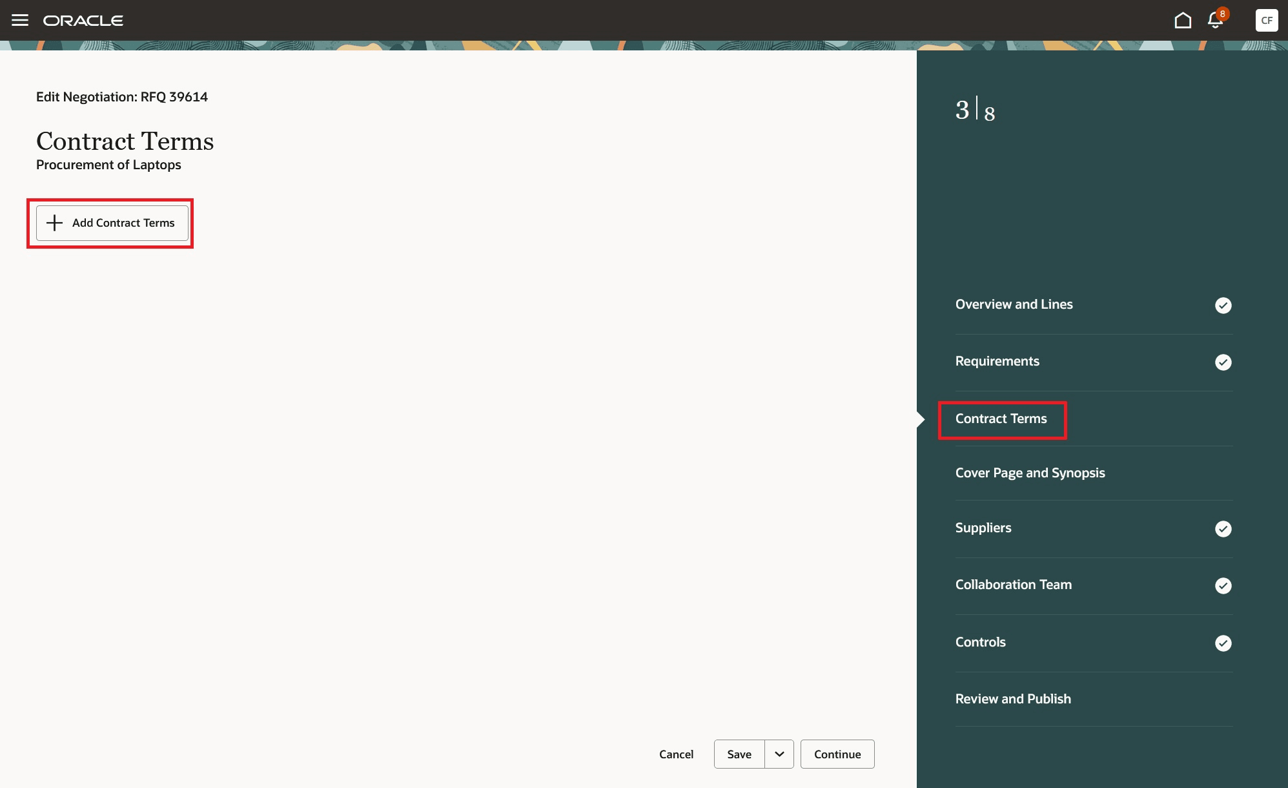
Task: Click the checkmark next to Overview and Lines
Action: 1223,306
